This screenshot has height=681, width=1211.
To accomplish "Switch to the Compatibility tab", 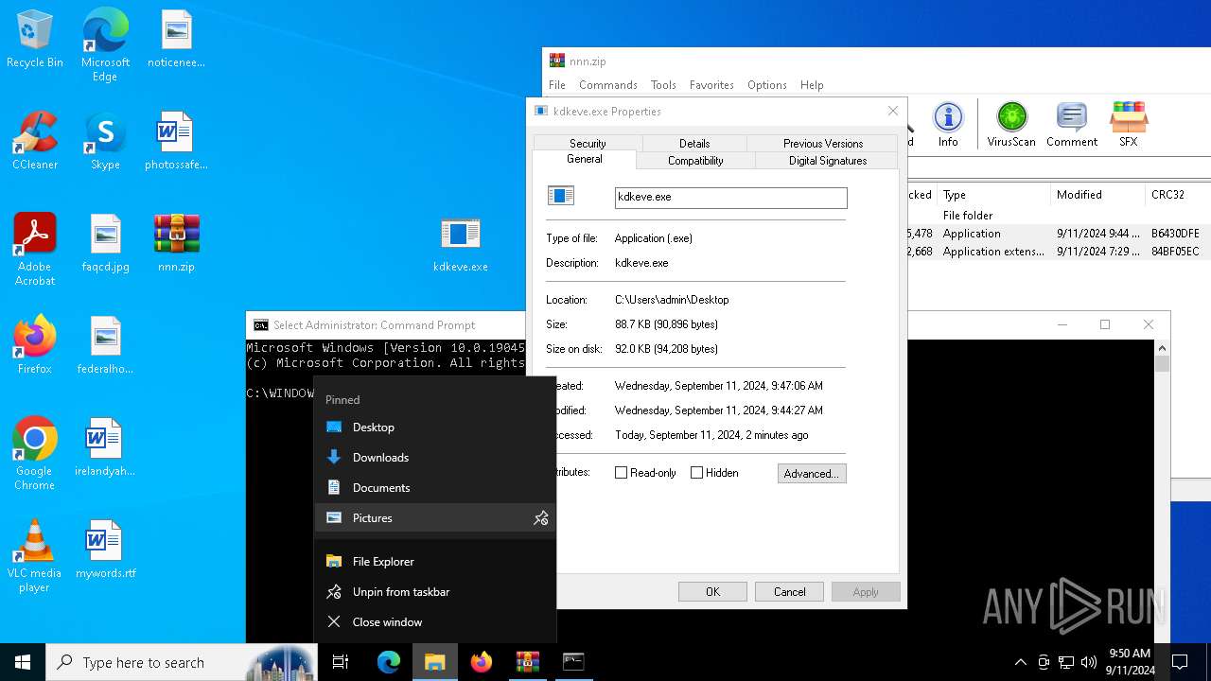I will (x=695, y=161).
